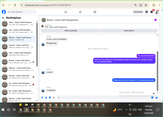Screen dimensions: 163x117
Task: Click chat scroll-up arrow
Action: pyautogui.click(x=157, y=35)
